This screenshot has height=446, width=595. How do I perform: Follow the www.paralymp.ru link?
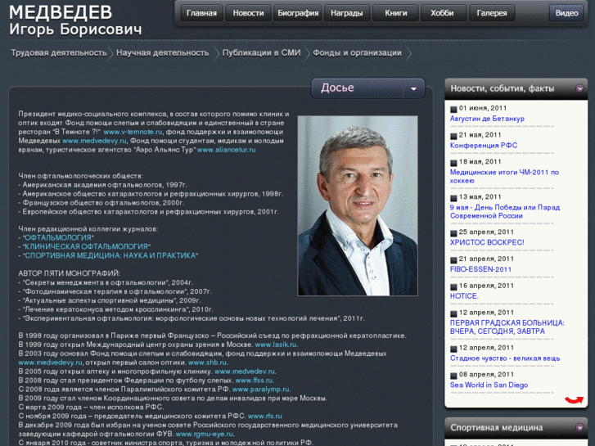click(x=261, y=389)
